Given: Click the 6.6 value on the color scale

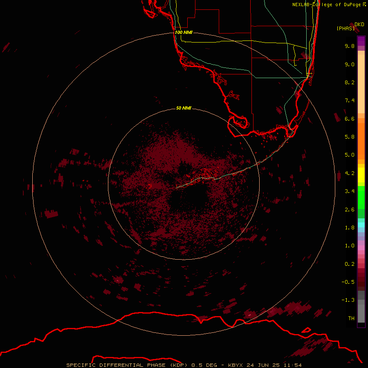Looking at the screenshot, I should [x=350, y=119].
